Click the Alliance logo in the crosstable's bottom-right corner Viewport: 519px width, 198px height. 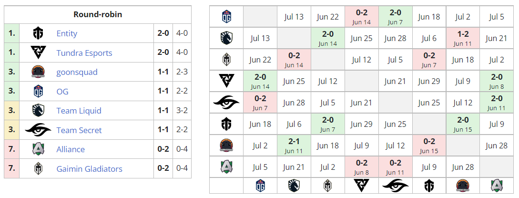click(497, 186)
